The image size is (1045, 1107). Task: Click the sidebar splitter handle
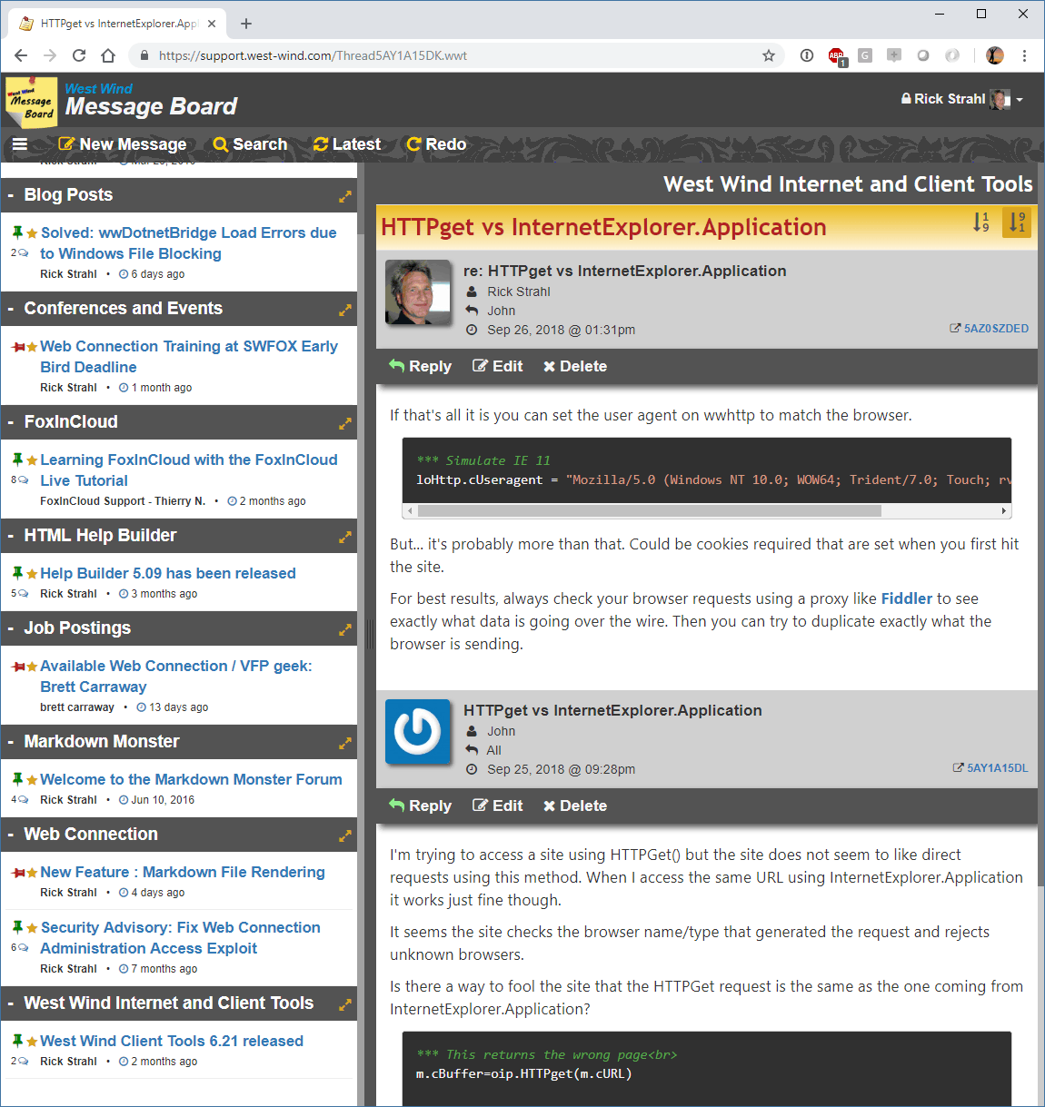(x=370, y=633)
